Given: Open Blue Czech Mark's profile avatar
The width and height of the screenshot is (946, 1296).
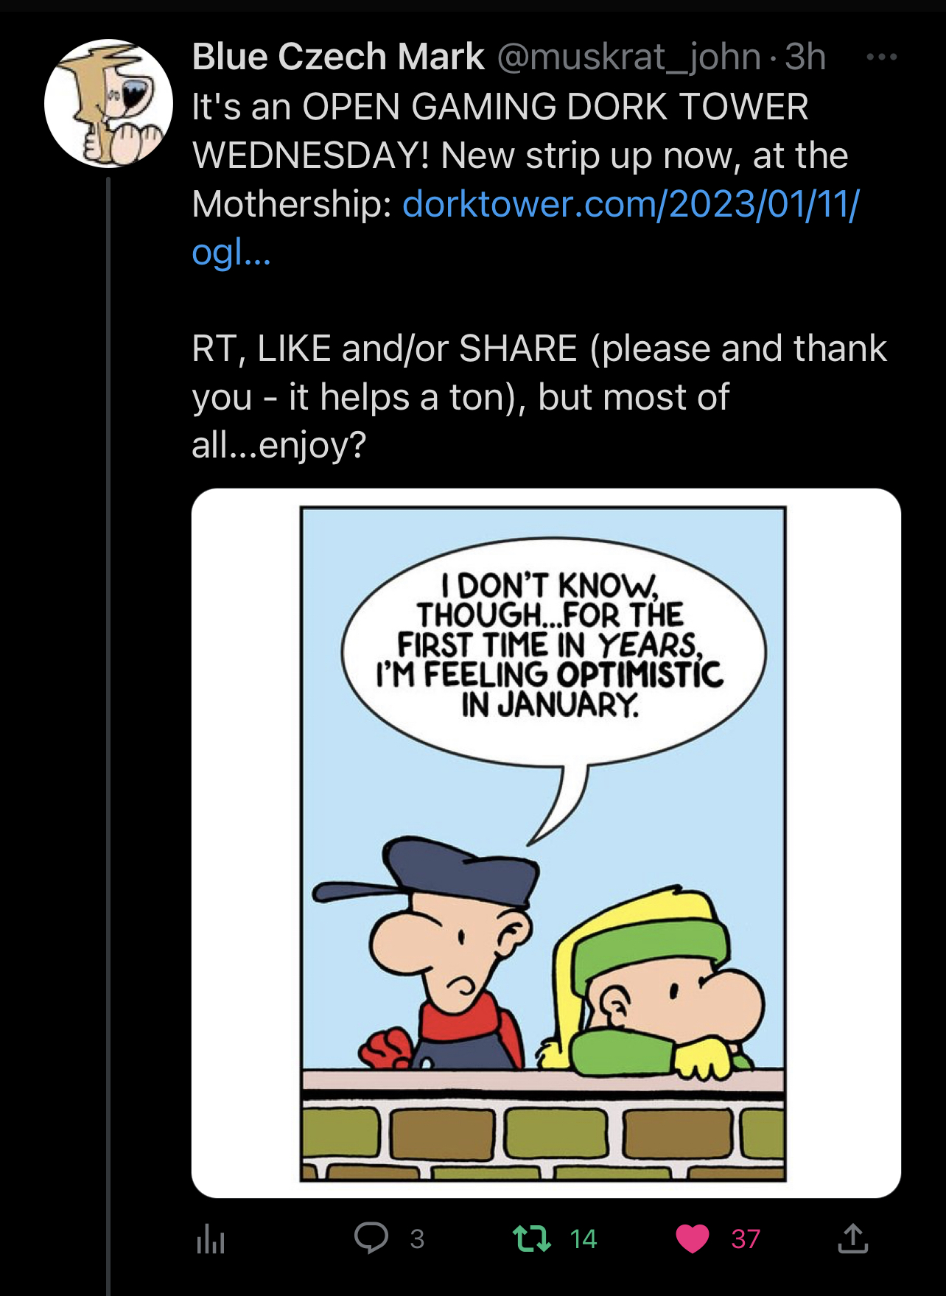Looking at the screenshot, I should click(108, 103).
